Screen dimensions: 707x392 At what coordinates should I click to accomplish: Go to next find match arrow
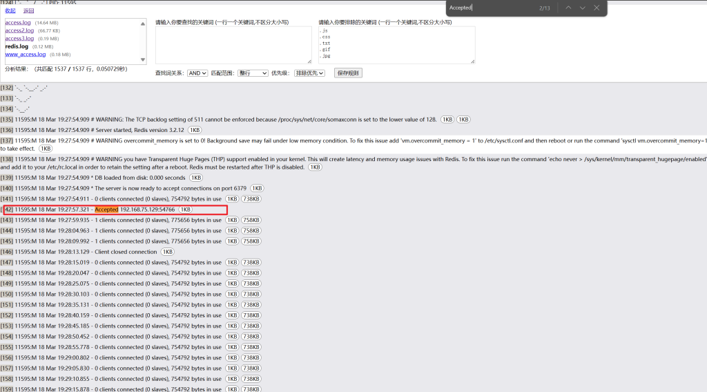click(583, 8)
